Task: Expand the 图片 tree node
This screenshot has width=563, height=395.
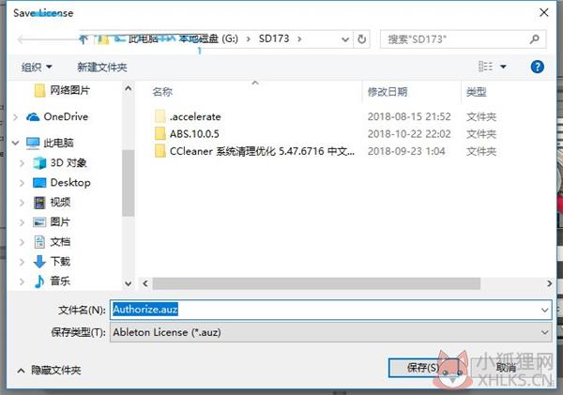Action: [22, 222]
